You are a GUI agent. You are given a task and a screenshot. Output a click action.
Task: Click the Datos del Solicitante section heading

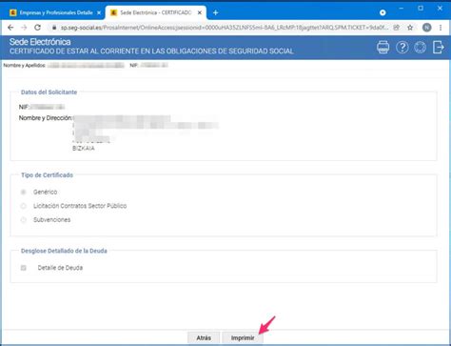(x=49, y=92)
